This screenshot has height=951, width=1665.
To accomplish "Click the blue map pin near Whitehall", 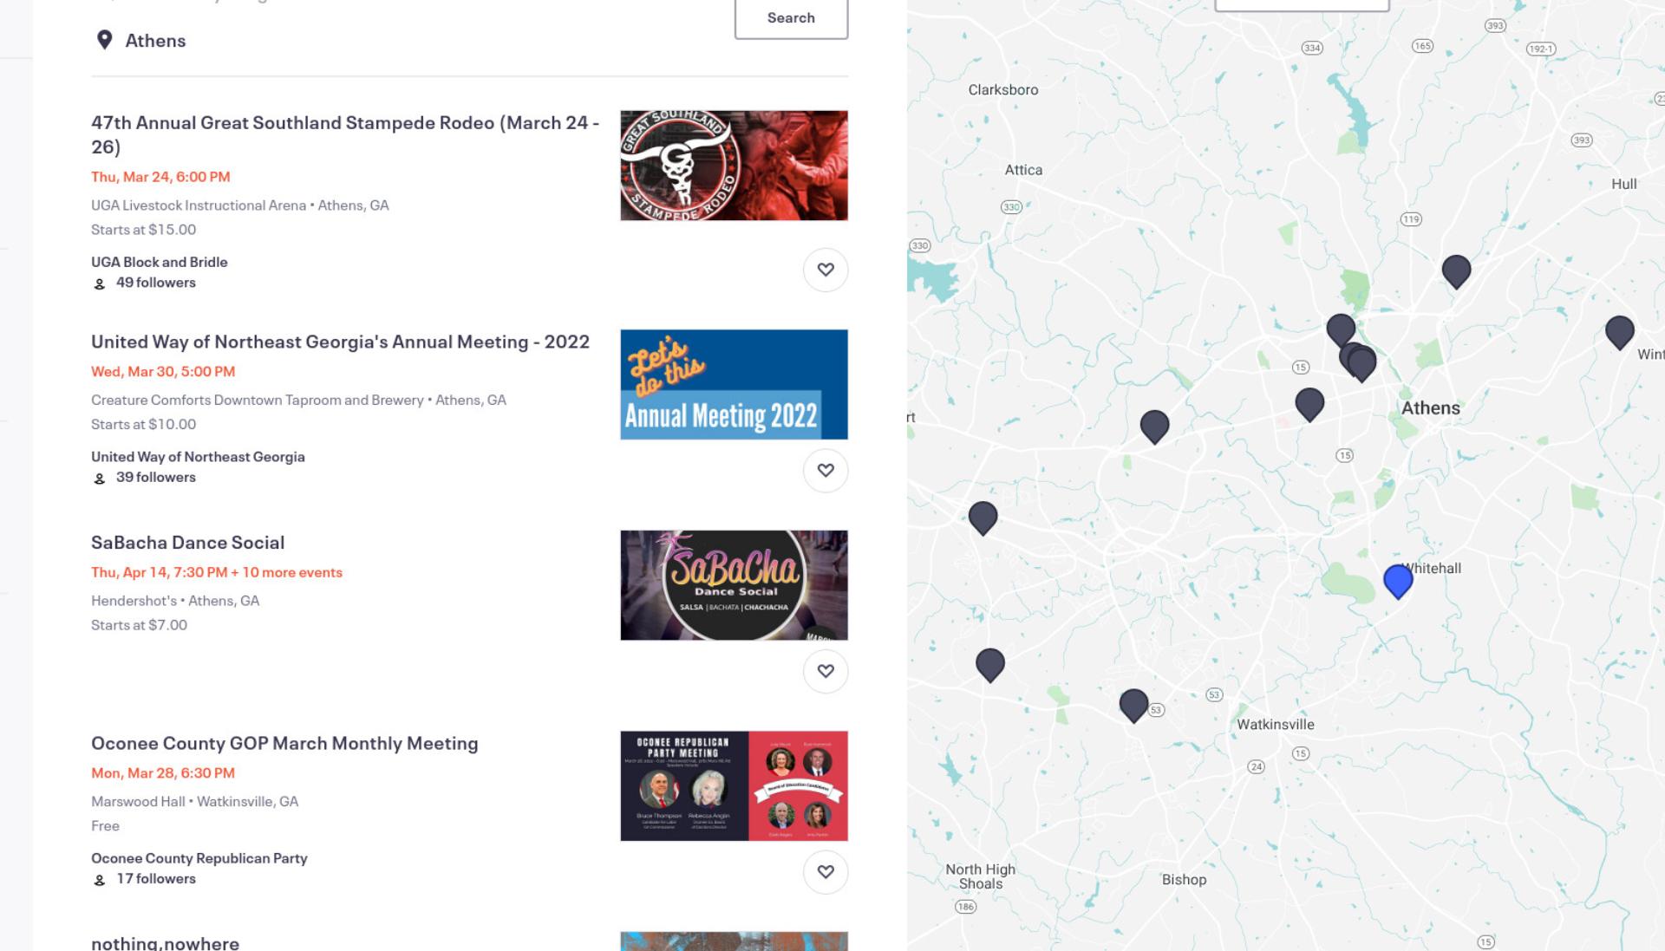I will pyautogui.click(x=1398, y=581).
